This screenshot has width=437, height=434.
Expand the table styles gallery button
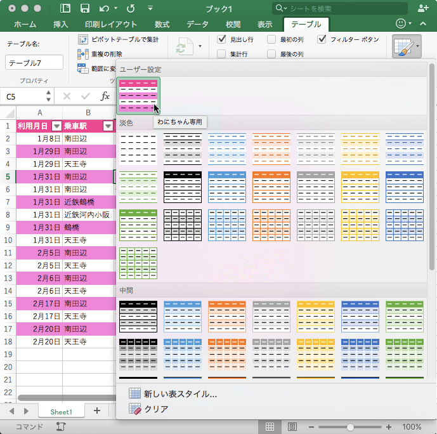coord(407,46)
